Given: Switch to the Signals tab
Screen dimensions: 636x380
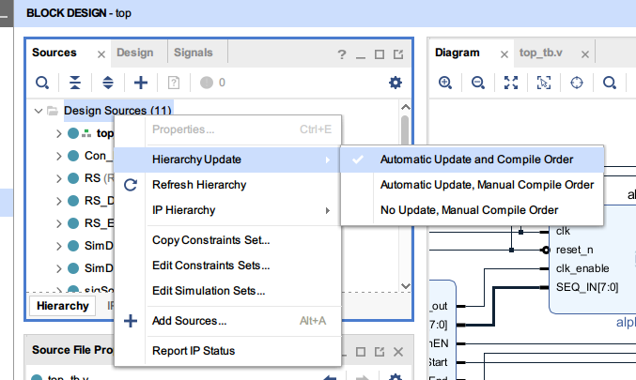Looking at the screenshot, I should (x=193, y=53).
